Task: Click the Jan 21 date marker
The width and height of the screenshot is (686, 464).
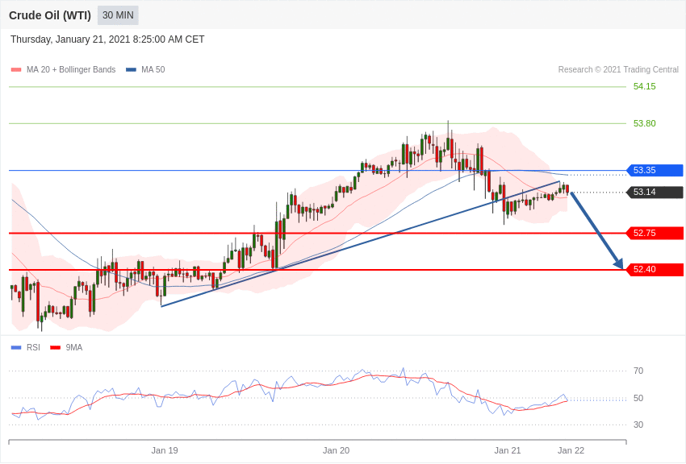Action: pos(508,450)
